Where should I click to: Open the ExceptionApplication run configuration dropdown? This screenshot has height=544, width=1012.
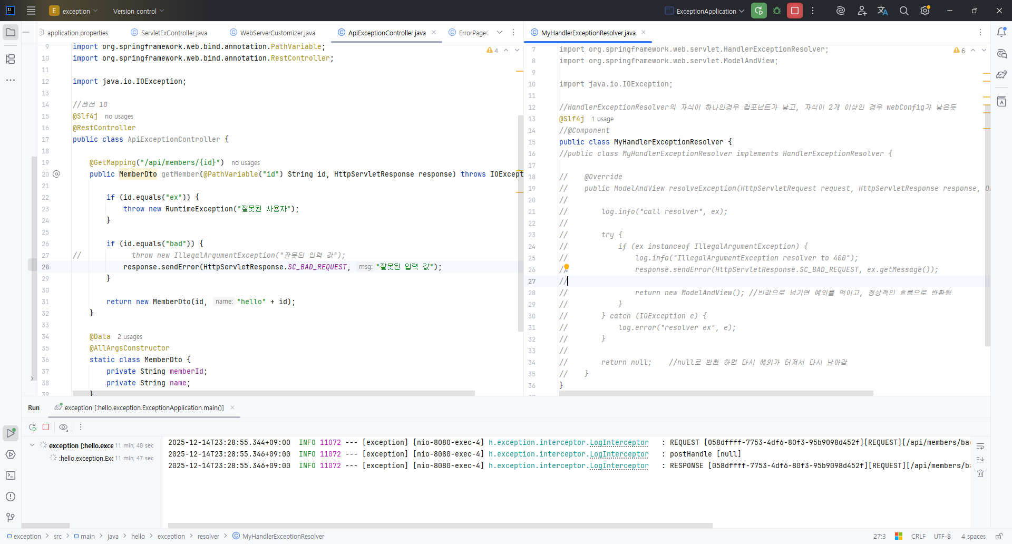(x=705, y=11)
